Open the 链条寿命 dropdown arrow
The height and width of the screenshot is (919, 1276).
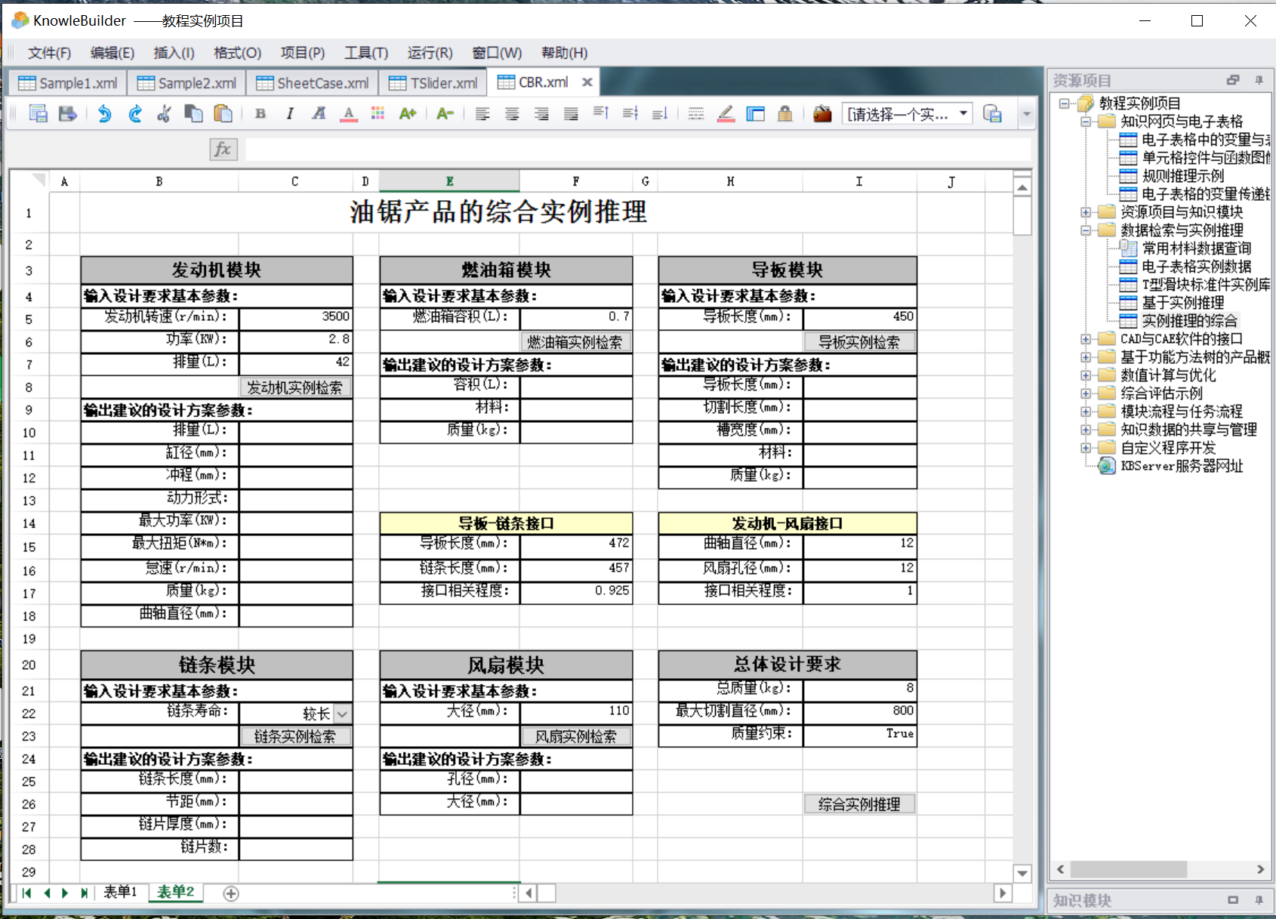click(342, 714)
